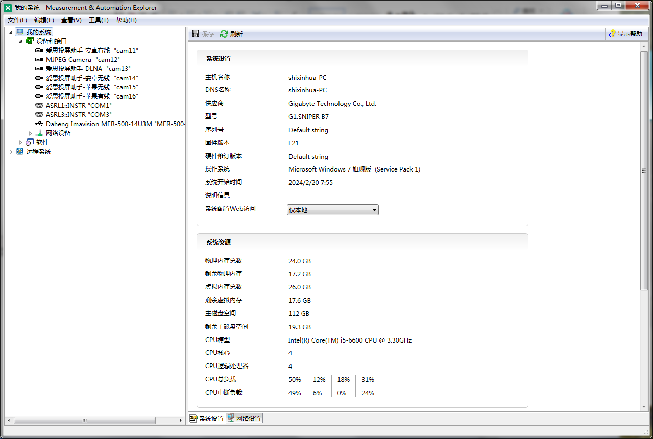Open the 编辑(E) menu
The image size is (653, 439).
[x=44, y=20]
